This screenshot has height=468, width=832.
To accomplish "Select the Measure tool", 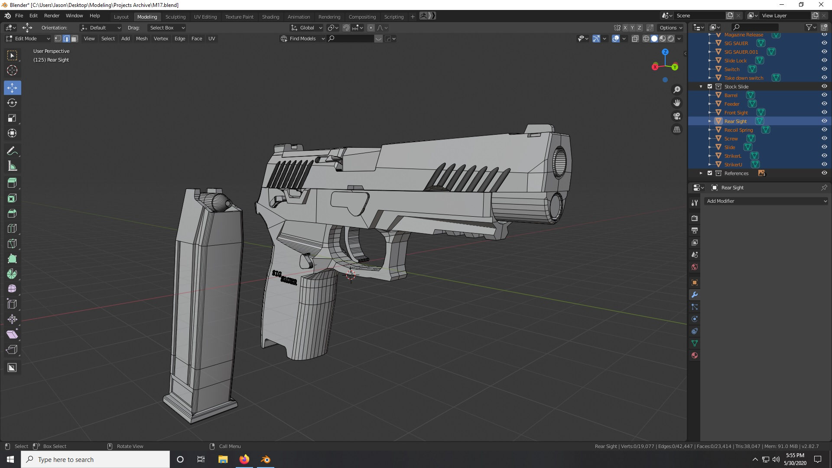I will tap(12, 166).
